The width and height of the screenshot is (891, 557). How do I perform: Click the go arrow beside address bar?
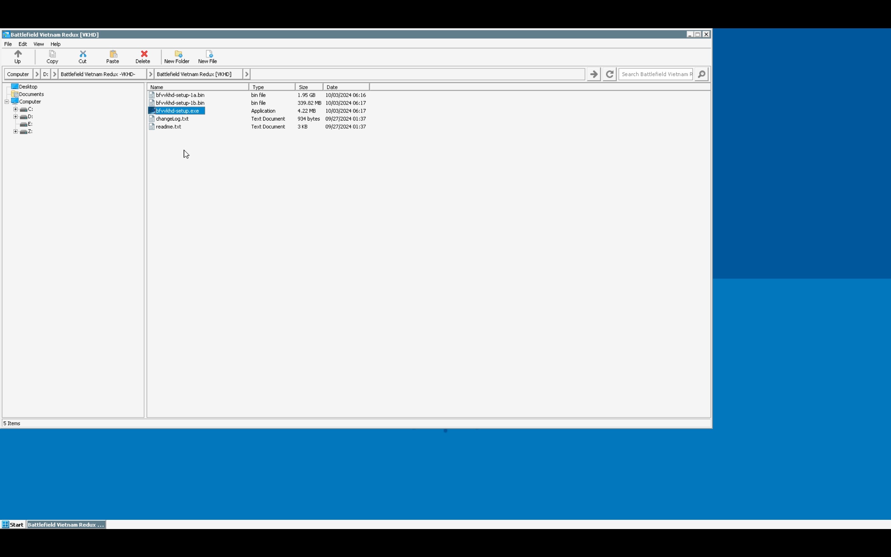pyautogui.click(x=593, y=74)
